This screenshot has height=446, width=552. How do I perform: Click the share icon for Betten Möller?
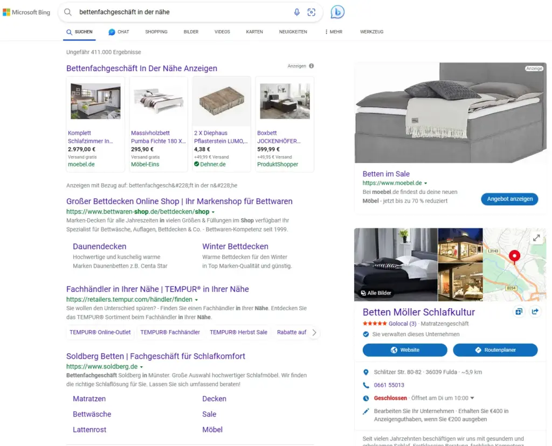click(534, 312)
